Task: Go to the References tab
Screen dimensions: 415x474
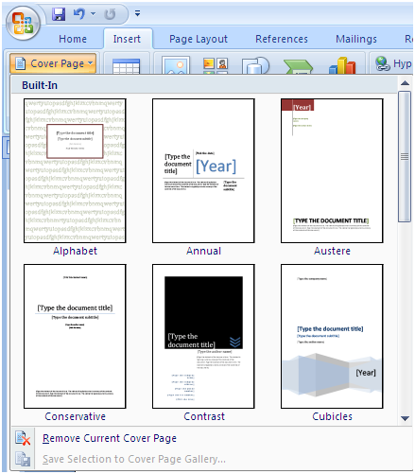Action: [x=282, y=39]
